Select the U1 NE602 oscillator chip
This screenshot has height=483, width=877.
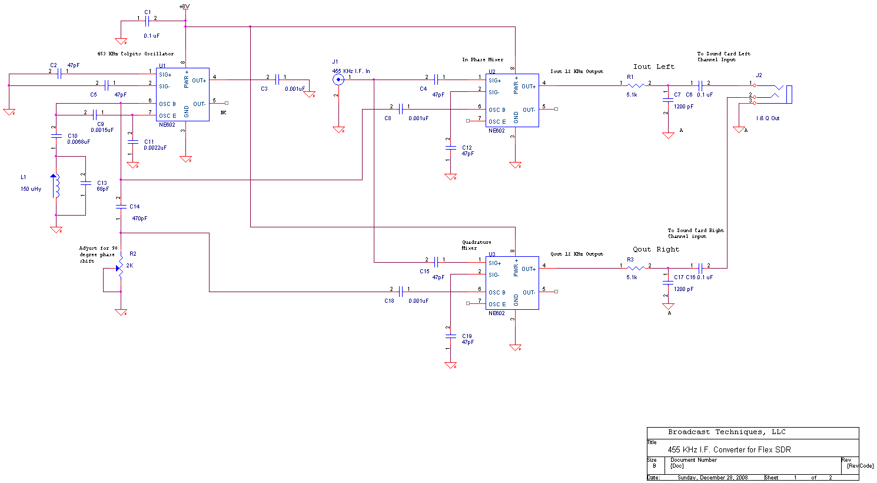(x=182, y=94)
